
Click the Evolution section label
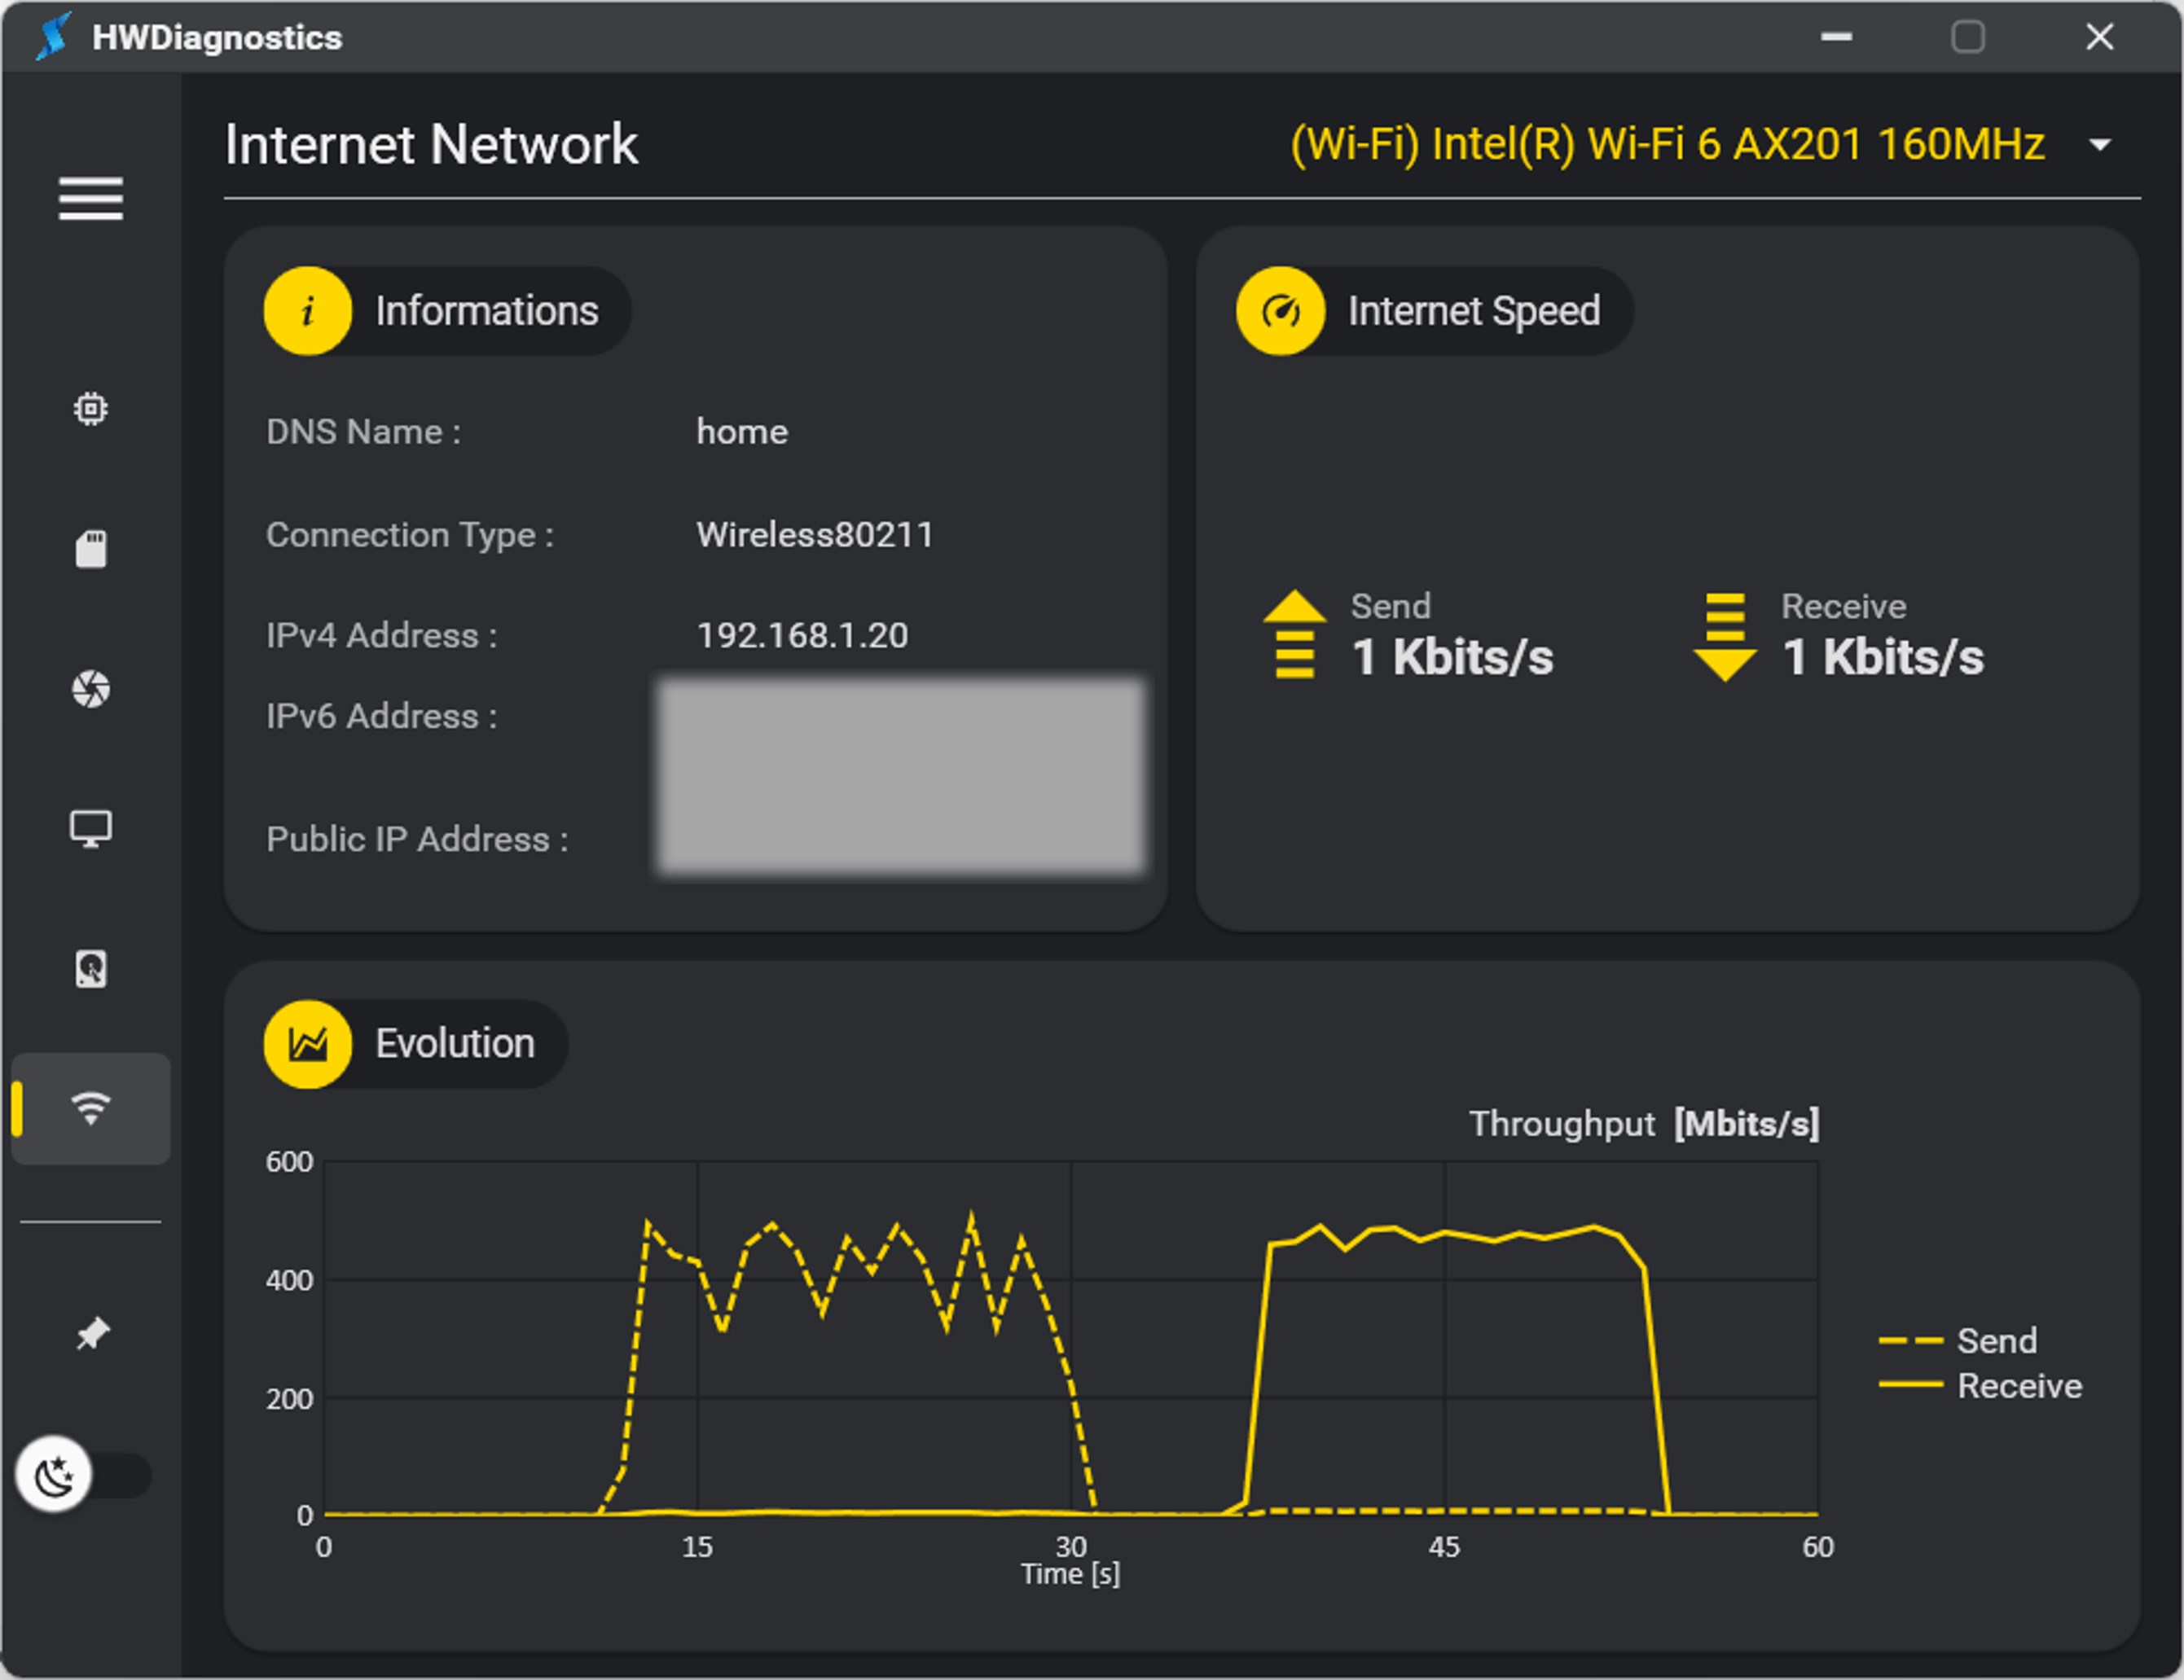tap(455, 1044)
